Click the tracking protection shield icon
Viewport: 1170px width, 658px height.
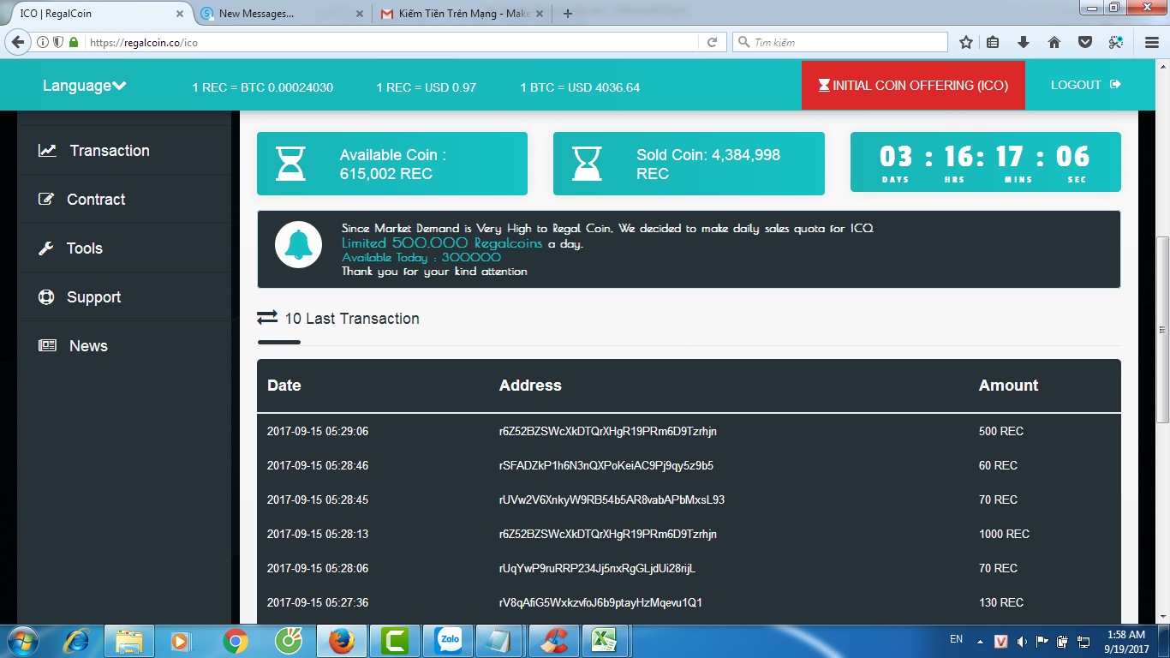58,42
